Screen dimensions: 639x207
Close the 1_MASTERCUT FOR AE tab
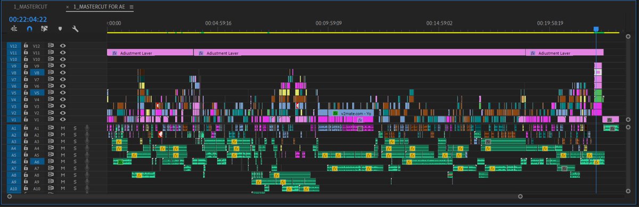coord(68,7)
